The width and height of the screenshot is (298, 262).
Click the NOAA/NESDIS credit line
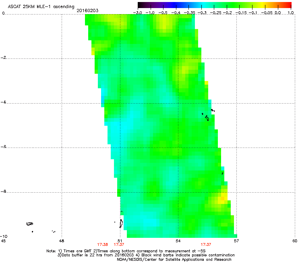pos(174,260)
